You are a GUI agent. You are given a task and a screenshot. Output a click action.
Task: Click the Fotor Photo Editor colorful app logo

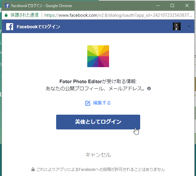point(98,56)
